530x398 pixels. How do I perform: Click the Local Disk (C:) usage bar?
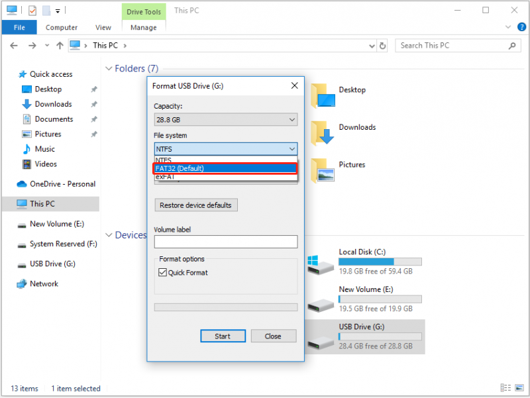[x=380, y=262]
